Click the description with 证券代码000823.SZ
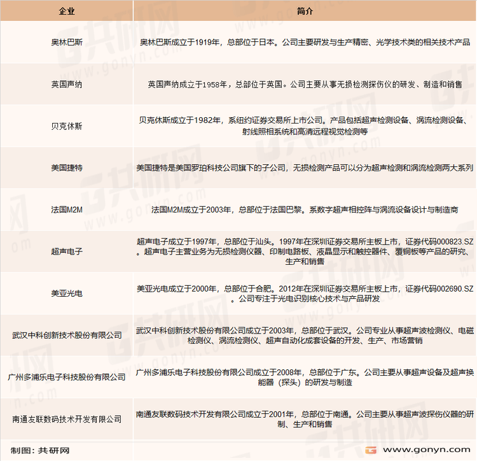Screen dimensions: 477x461 pos(305,252)
